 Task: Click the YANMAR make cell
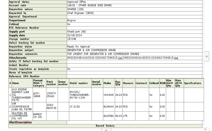[108, 95]
